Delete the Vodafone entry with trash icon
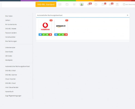The height and width of the screenshot is (109, 135). [50, 35]
